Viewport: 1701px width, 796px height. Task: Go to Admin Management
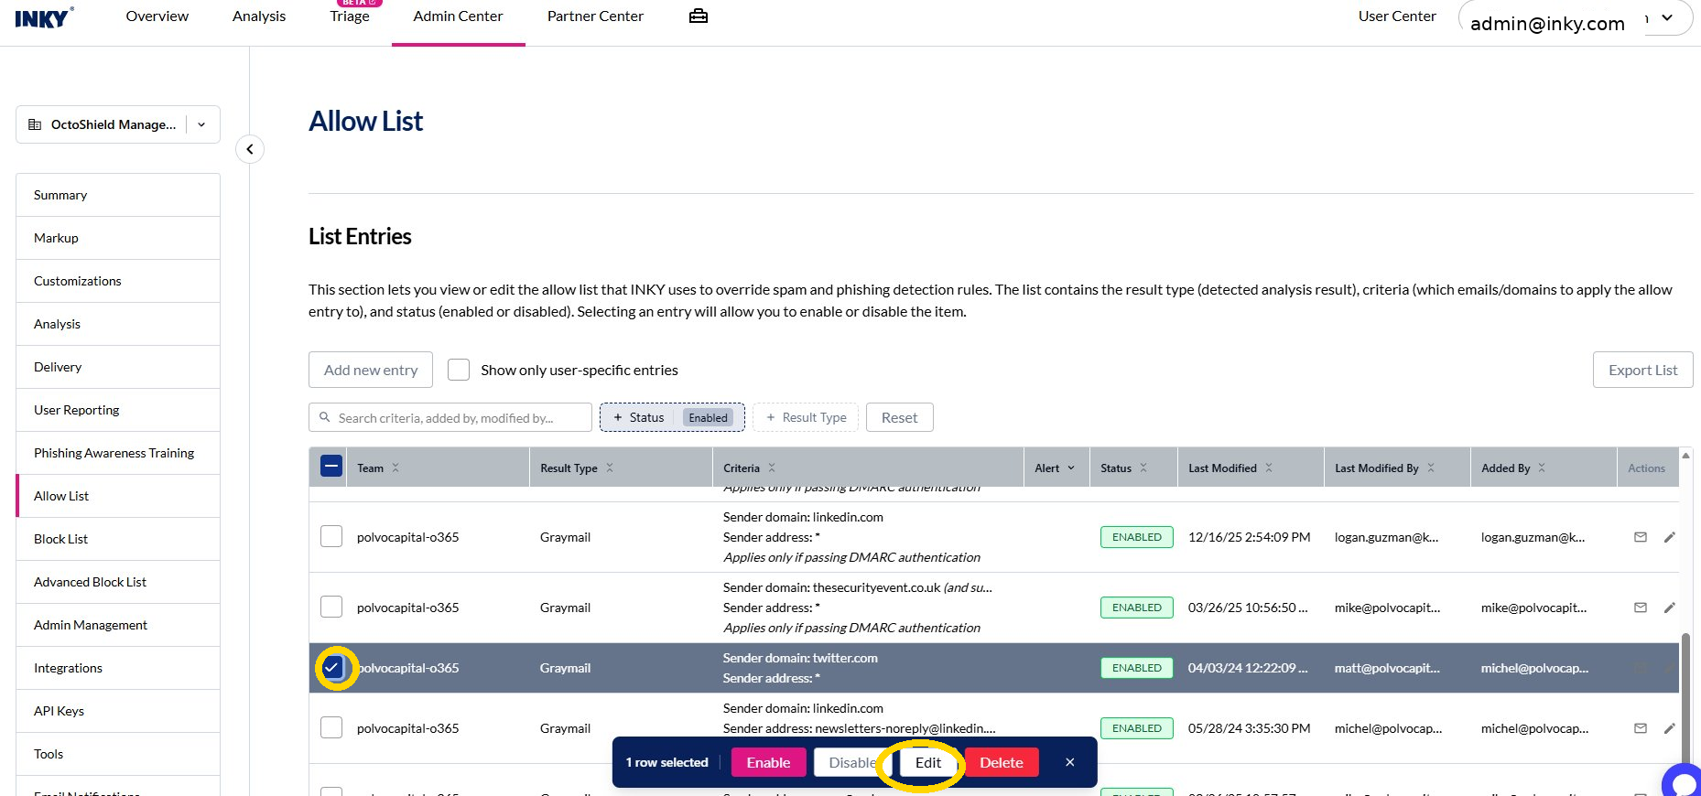118,625
